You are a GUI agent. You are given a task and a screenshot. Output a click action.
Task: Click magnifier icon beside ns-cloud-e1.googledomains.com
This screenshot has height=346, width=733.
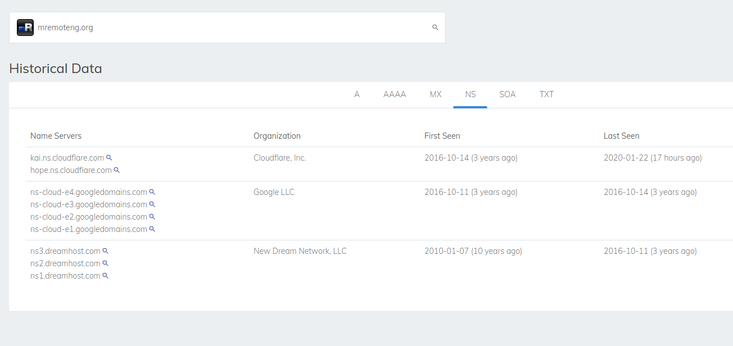pyautogui.click(x=152, y=229)
